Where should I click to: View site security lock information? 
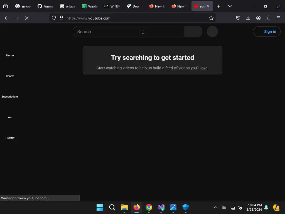62,18
